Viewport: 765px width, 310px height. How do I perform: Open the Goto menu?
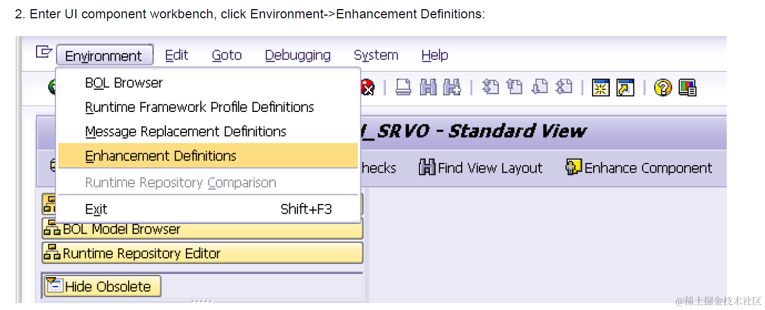click(x=227, y=55)
